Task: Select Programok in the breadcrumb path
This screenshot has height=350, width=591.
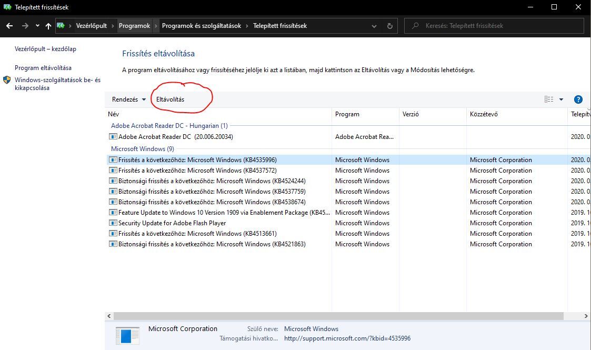Action: [134, 26]
